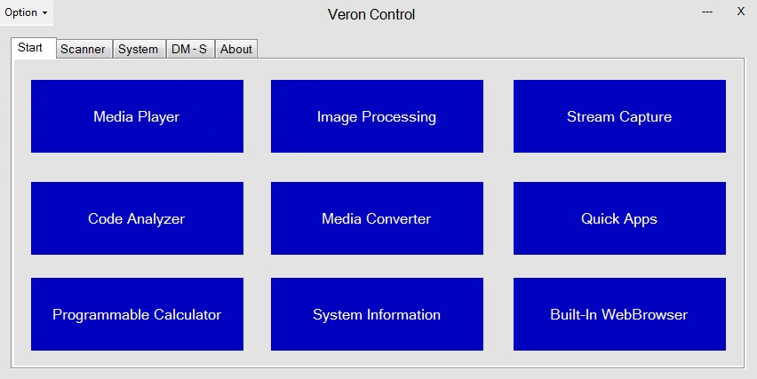Switch to the System tab
Screen dimensions: 757x379
tap(139, 49)
